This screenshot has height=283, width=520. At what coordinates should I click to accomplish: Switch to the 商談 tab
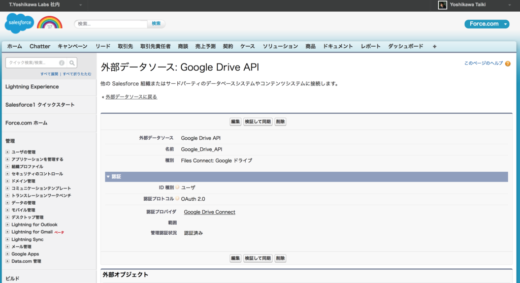click(x=183, y=46)
